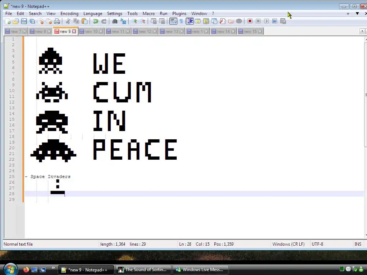Click The Sound of Sorting taskbar button
Image resolution: width=367 pixels, height=275 pixels.
pos(143,270)
